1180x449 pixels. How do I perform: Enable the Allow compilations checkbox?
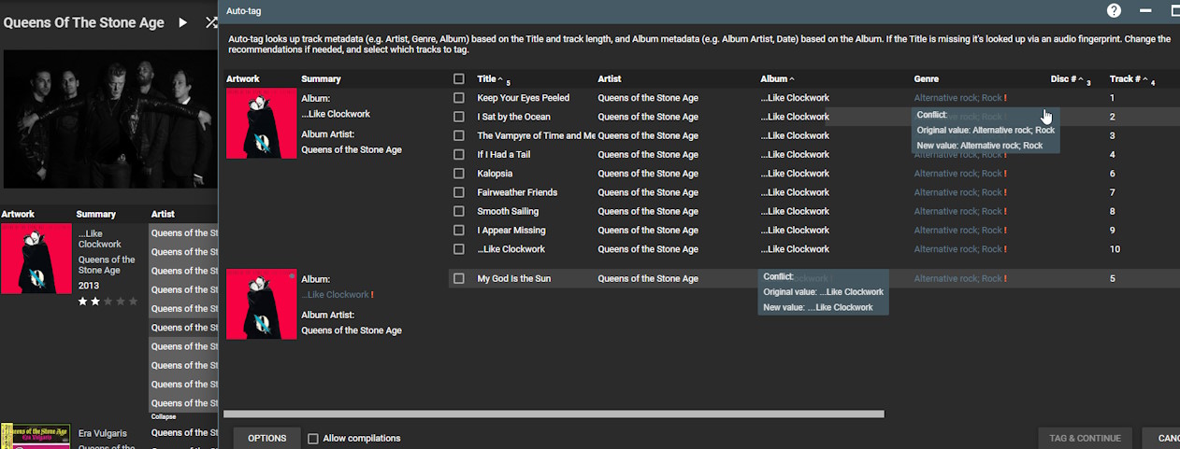pyautogui.click(x=313, y=439)
